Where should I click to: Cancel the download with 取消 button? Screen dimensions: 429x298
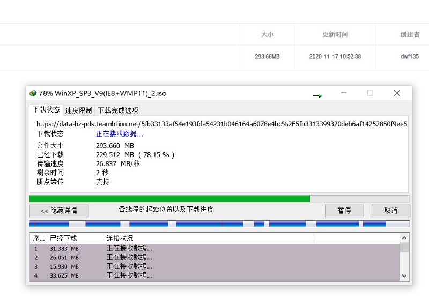point(391,211)
